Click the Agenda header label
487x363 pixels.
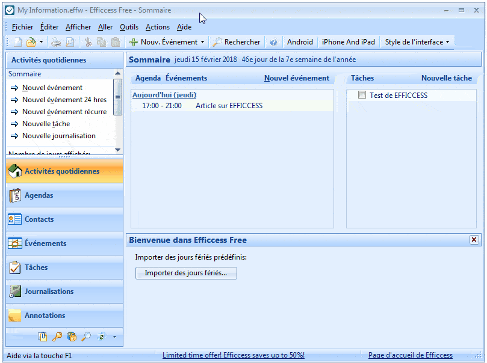tap(148, 78)
